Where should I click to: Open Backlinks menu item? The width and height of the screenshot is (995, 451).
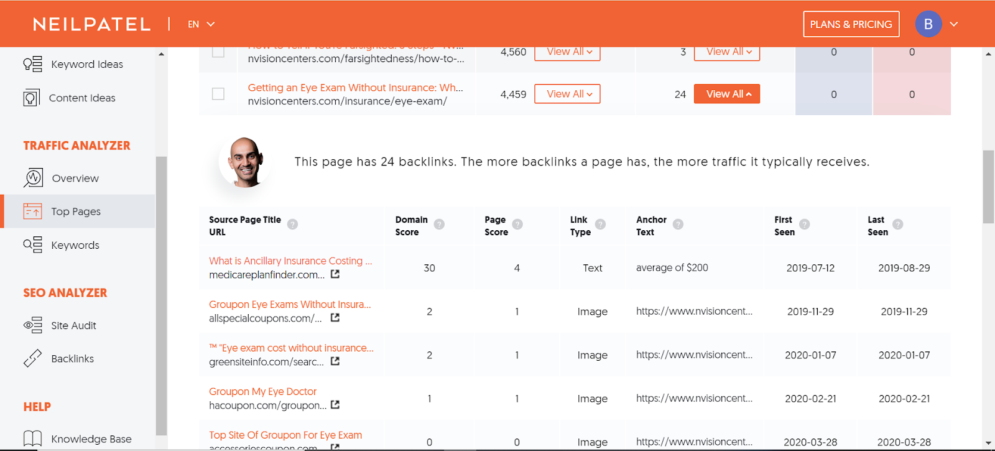tap(73, 358)
